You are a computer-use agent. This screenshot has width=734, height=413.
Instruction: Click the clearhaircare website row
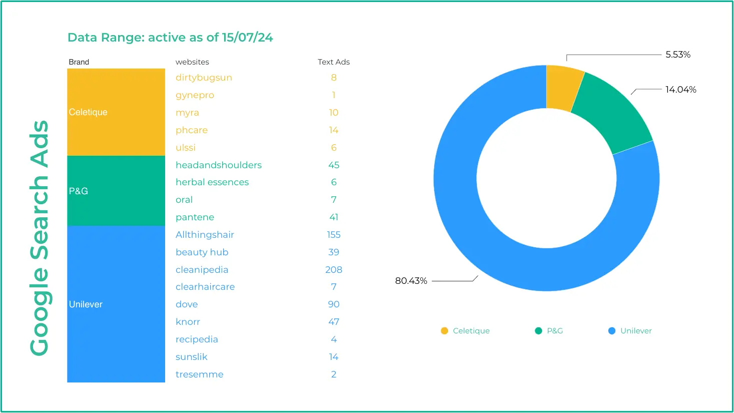[205, 287]
